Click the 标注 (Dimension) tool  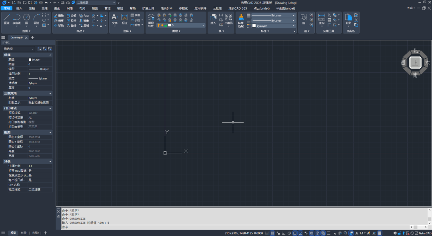[124, 19]
